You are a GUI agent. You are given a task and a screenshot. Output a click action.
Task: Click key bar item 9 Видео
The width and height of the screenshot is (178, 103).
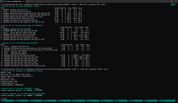click(x=121, y=101)
